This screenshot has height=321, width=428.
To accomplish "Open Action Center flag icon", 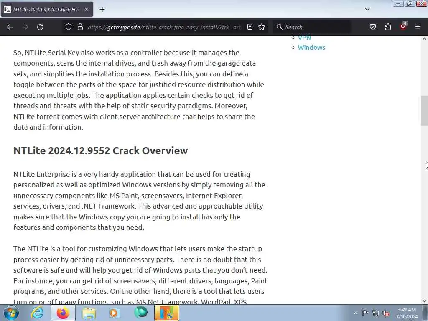I will tap(365, 313).
